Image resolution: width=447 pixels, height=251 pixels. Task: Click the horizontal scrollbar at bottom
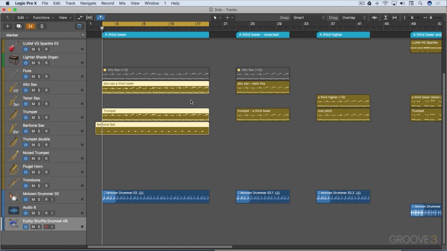[x=160, y=247]
